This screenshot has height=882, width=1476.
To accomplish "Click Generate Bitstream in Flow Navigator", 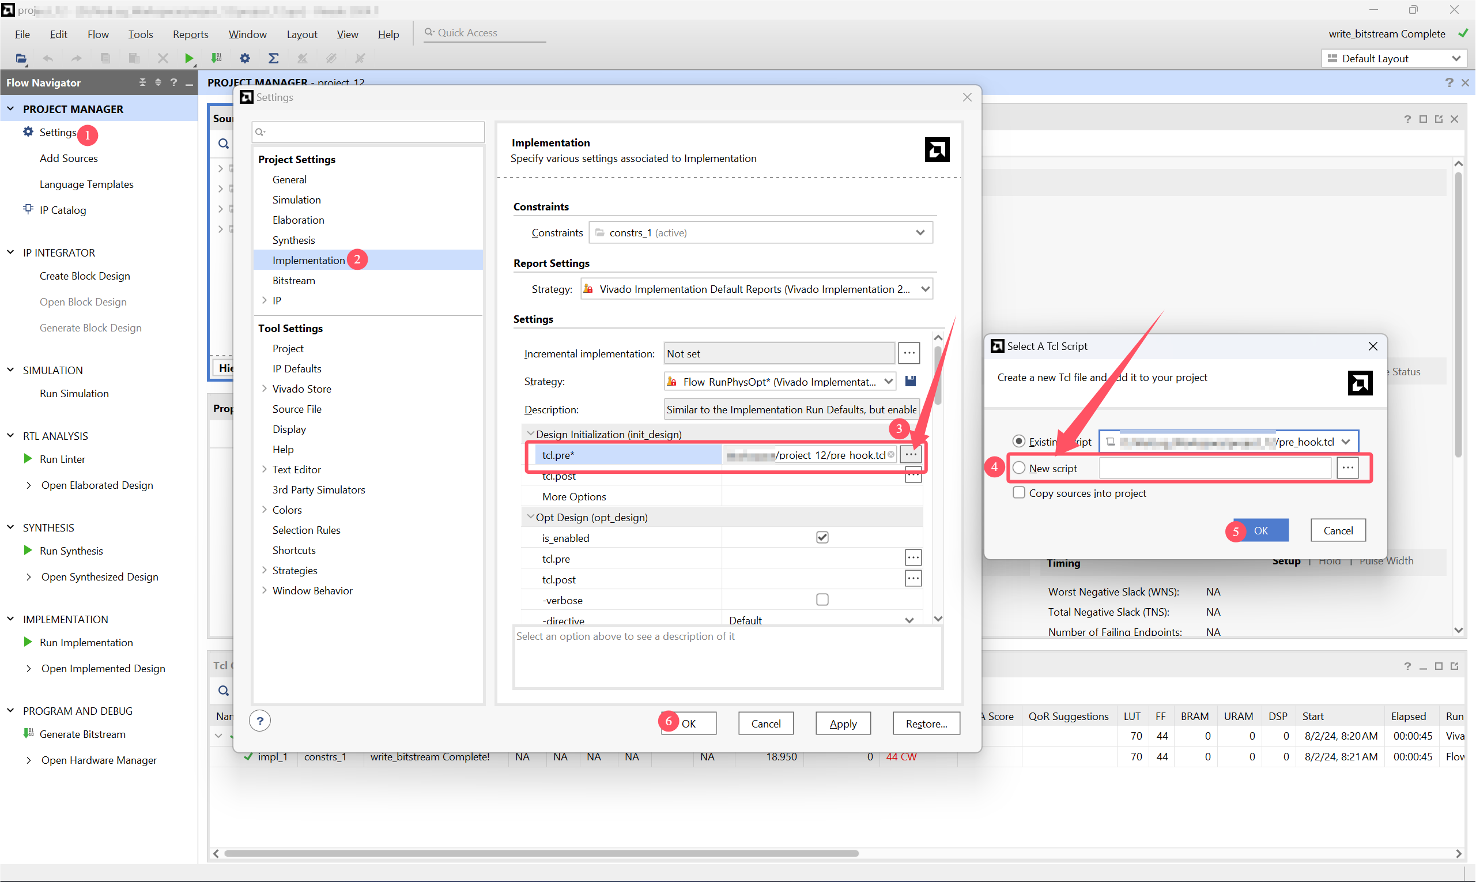I will pyautogui.click(x=82, y=734).
